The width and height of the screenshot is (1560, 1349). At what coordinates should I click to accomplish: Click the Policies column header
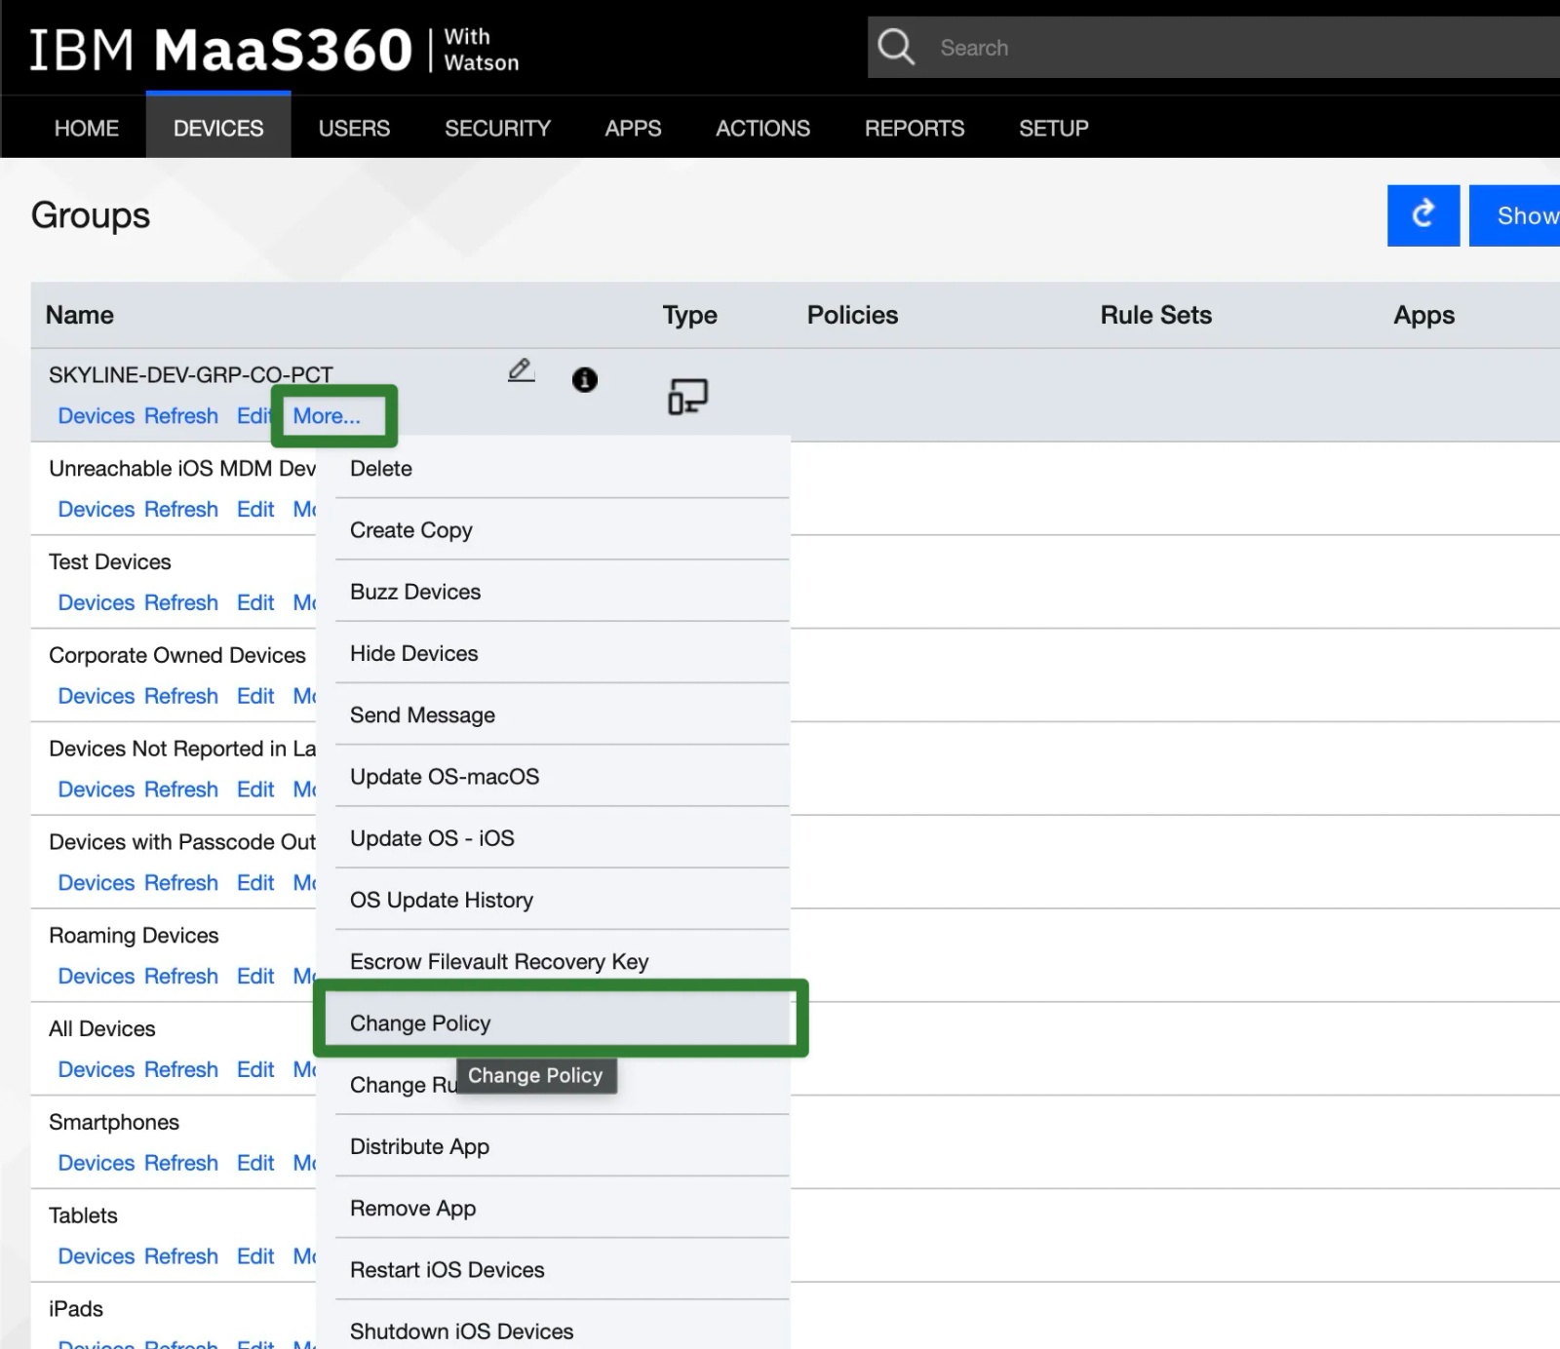click(852, 315)
